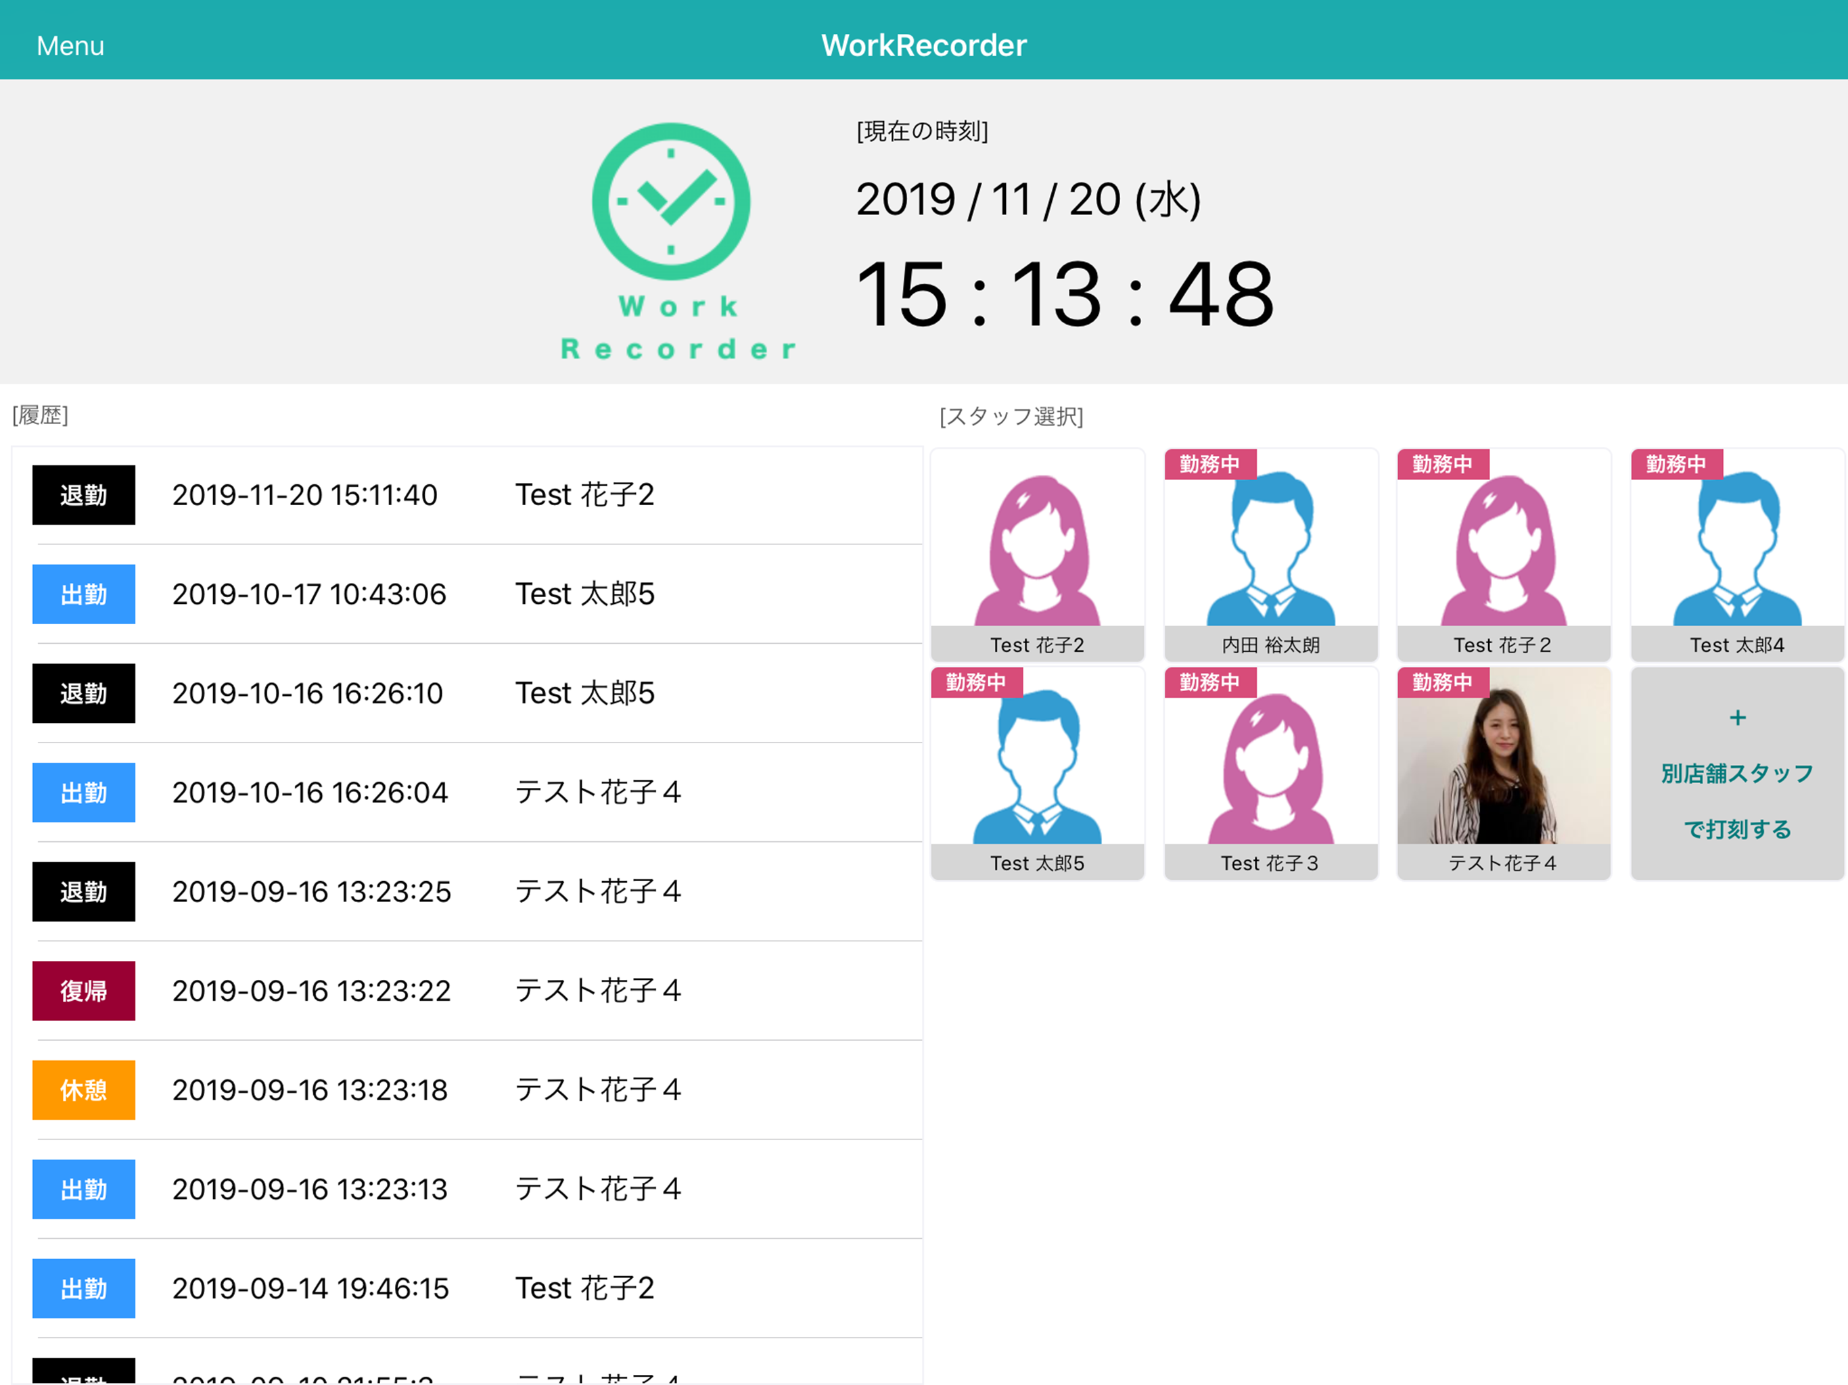Click the 退勤 badge for 2019-09-16 13:23:25
Screen dimensions: 1848x1385
(84, 891)
